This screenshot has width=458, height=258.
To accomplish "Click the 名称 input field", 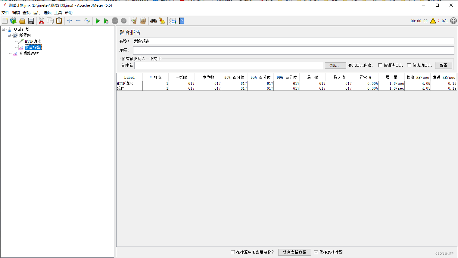I will (x=294, y=41).
